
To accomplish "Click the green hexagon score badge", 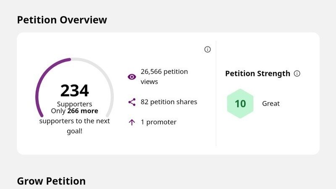I will (240, 104).
